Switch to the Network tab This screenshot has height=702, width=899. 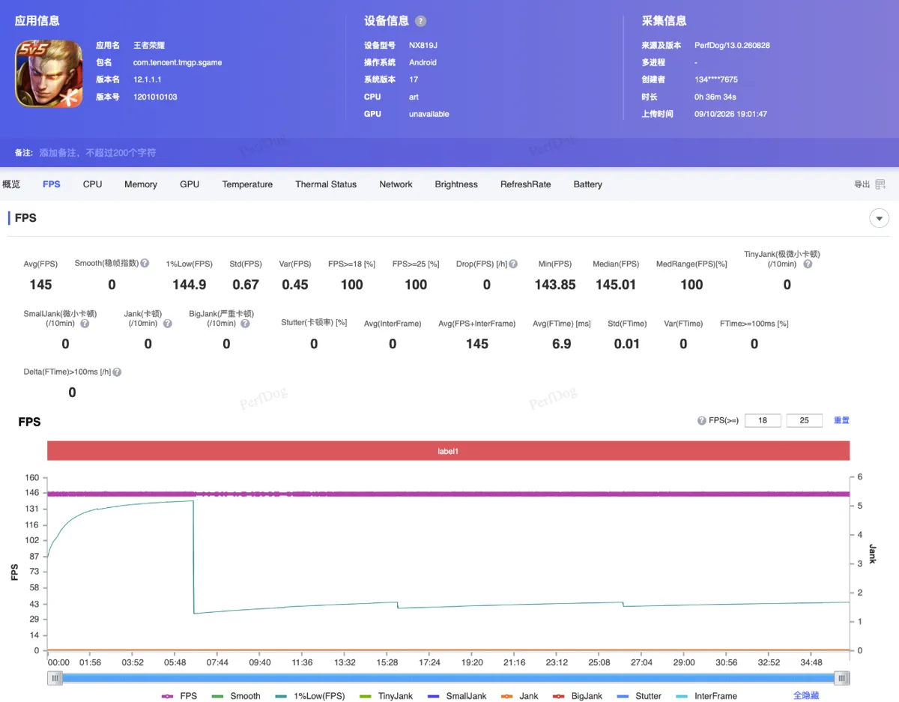396,184
